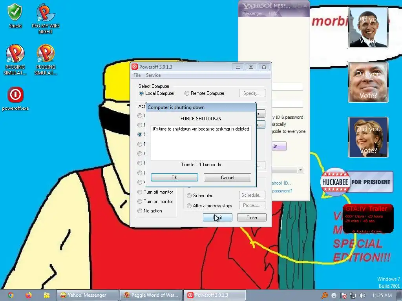The height and width of the screenshot is (301, 402).
Task: Click the Huckabee for President badge
Action: tap(356, 182)
